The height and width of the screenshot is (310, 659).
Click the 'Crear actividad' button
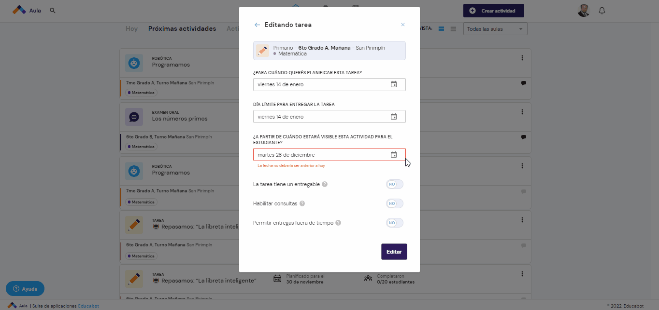(493, 11)
